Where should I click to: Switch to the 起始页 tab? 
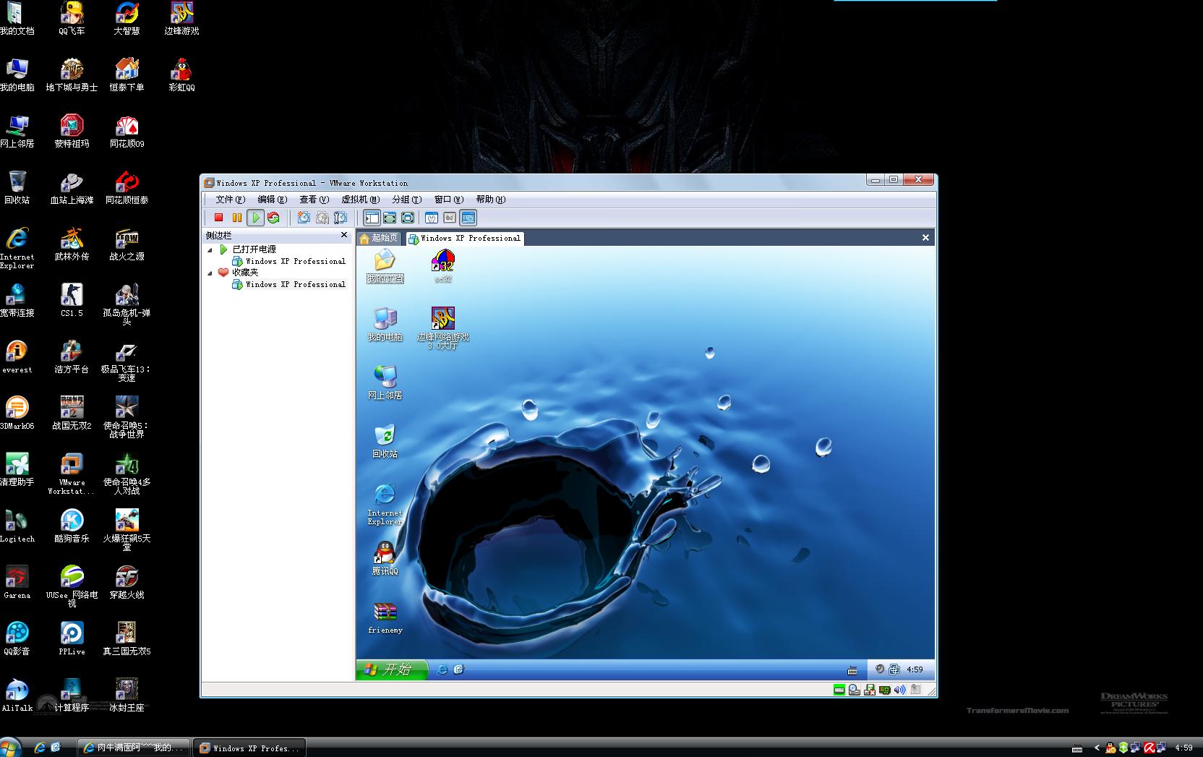[380, 238]
